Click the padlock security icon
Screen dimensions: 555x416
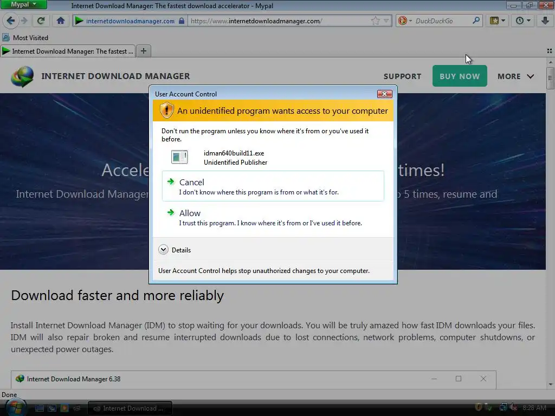[x=182, y=21]
